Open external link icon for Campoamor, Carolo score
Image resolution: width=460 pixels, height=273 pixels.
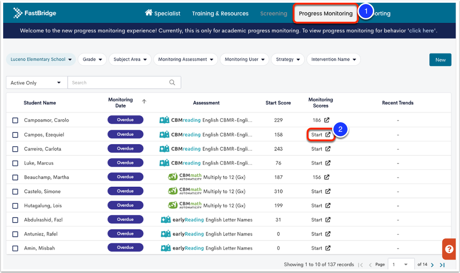click(x=327, y=120)
